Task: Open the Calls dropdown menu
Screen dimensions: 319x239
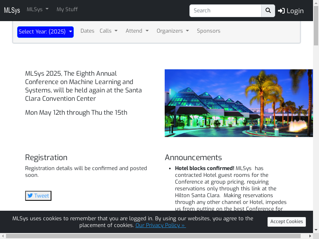Action: point(108,31)
